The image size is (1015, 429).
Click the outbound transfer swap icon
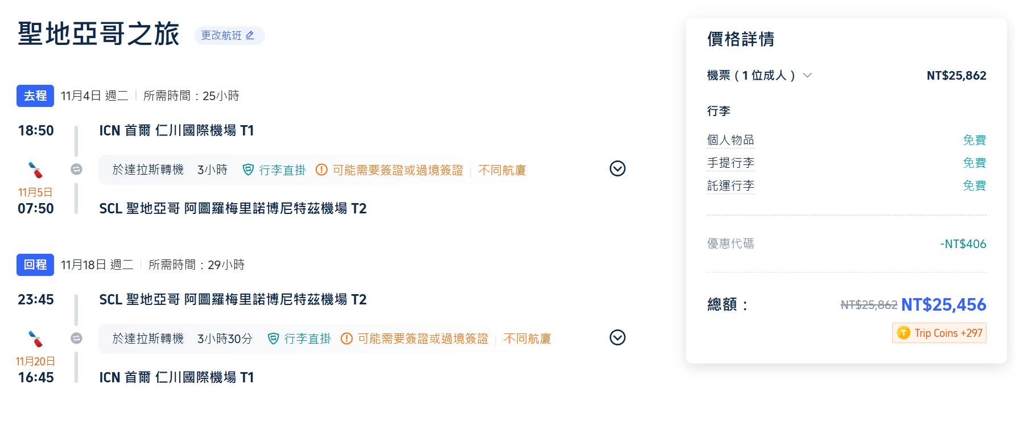(x=76, y=169)
